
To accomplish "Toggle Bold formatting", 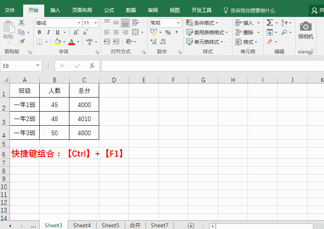I will tap(39, 32).
